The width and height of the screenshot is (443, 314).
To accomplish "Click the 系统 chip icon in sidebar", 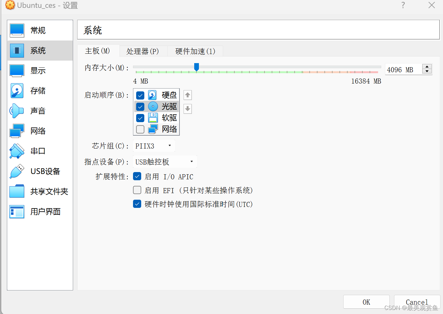I will (x=17, y=51).
